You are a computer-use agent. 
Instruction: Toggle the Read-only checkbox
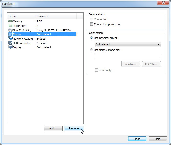click(96, 70)
